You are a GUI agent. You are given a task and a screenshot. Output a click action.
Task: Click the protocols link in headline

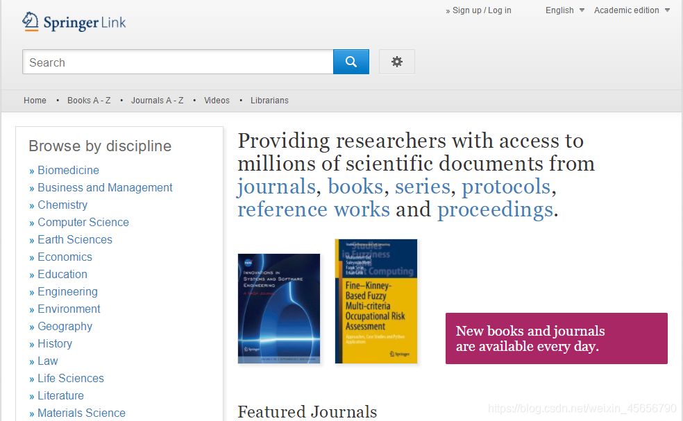(506, 187)
